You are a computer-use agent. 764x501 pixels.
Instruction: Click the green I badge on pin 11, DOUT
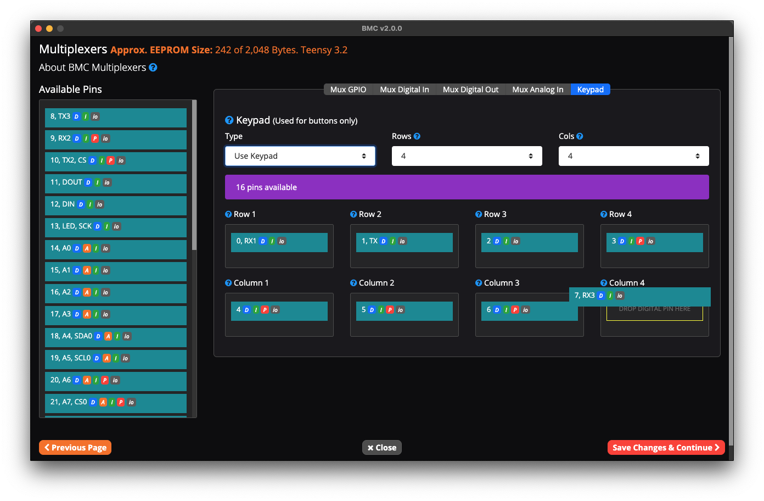pos(97,182)
